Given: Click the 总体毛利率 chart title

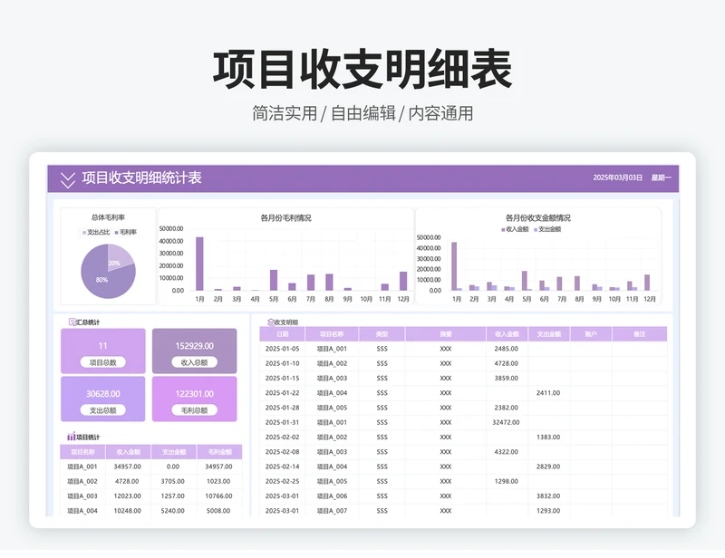Looking at the screenshot, I should [x=108, y=217].
